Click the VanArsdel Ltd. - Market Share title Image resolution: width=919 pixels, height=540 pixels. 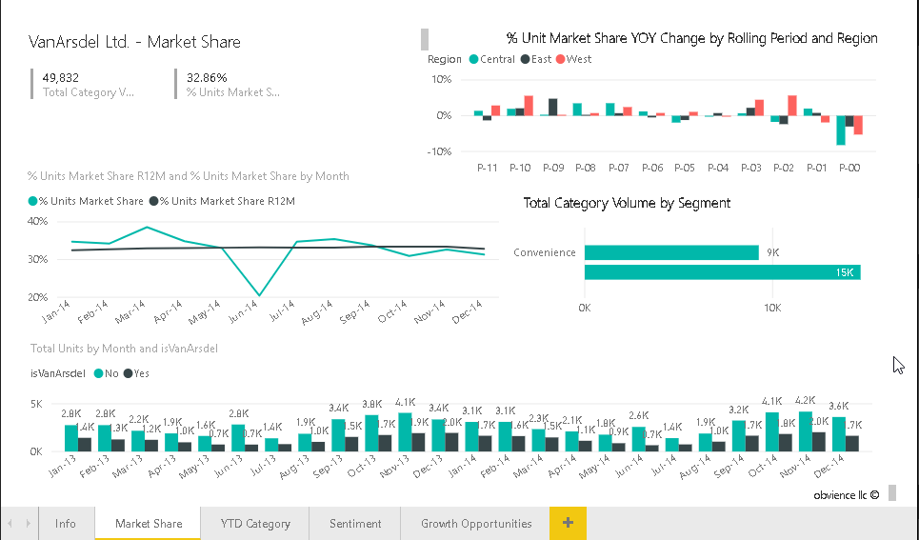click(135, 42)
